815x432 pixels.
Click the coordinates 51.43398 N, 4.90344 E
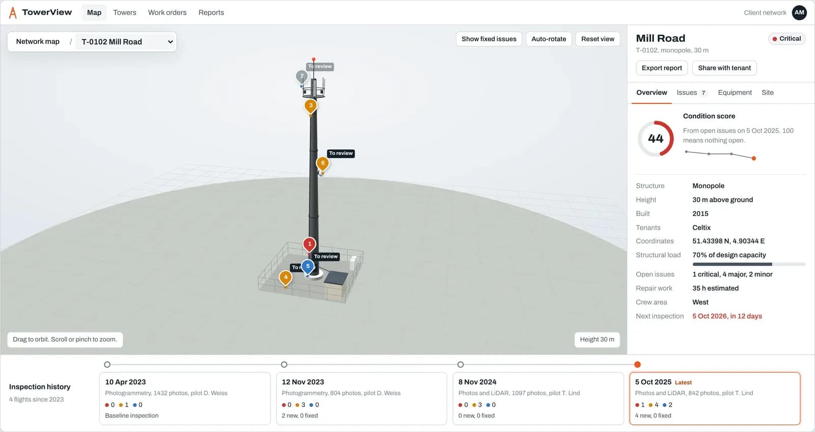[x=728, y=241]
